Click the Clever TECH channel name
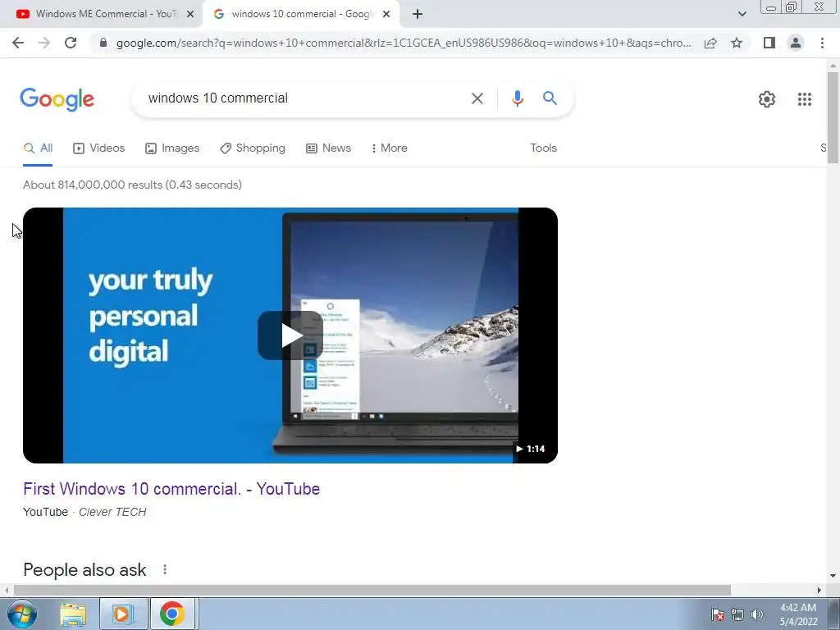This screenshot has height=630, width=840. click(112, 512)
